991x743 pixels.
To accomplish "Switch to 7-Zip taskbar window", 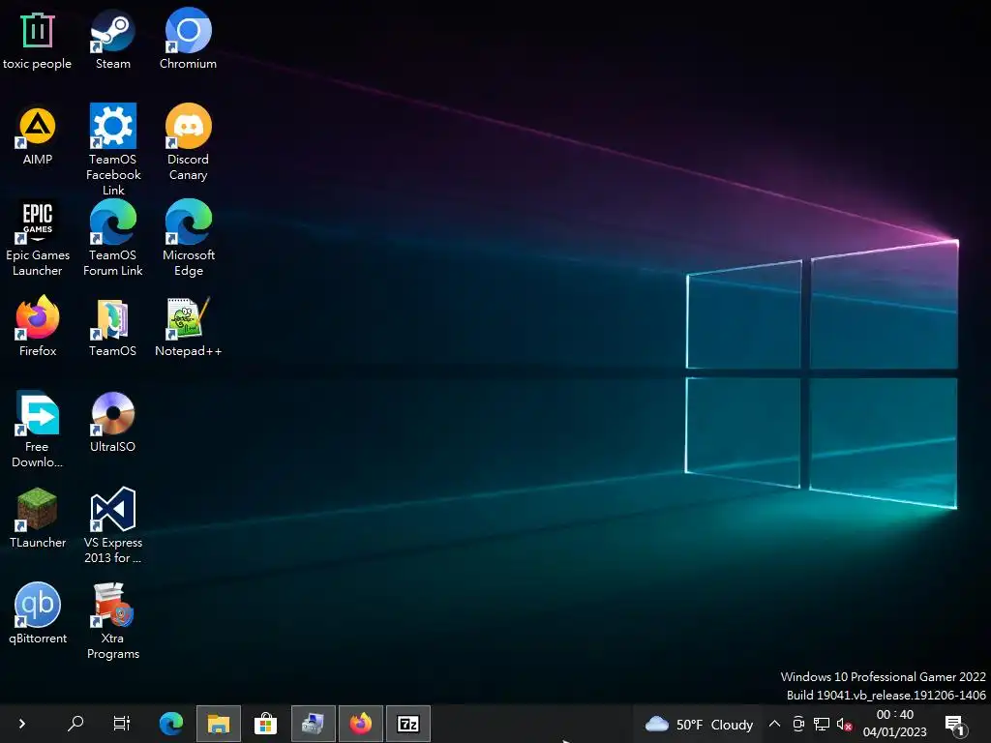I will click(x=408, y=724).
